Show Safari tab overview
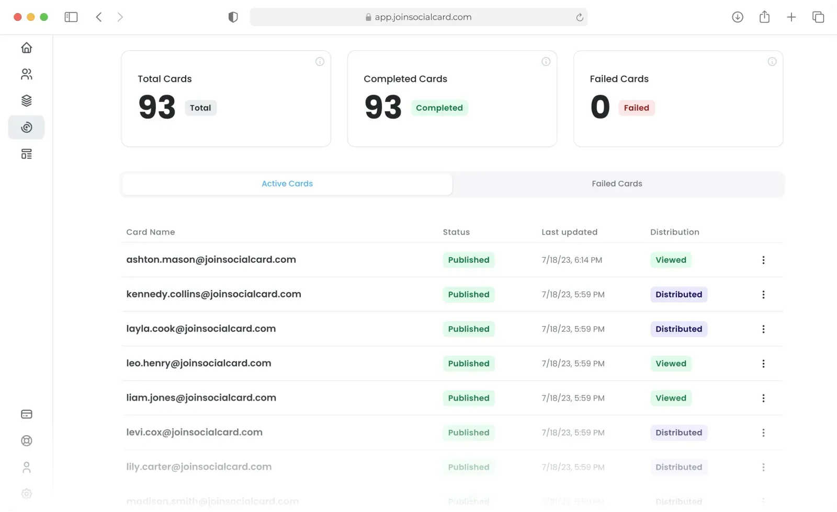Image resolution: width=837 pixels, height=512 pixels. [818, 17]
